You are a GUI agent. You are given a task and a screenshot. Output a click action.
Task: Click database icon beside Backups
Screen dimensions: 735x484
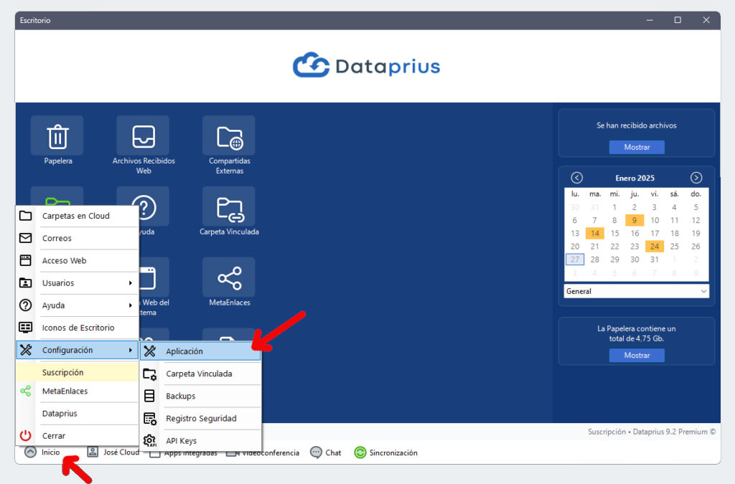[149, 396]
